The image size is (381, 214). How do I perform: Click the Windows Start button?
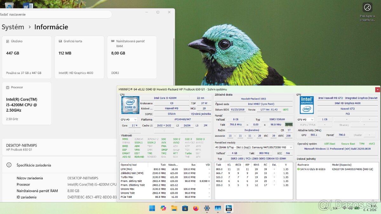152,208
